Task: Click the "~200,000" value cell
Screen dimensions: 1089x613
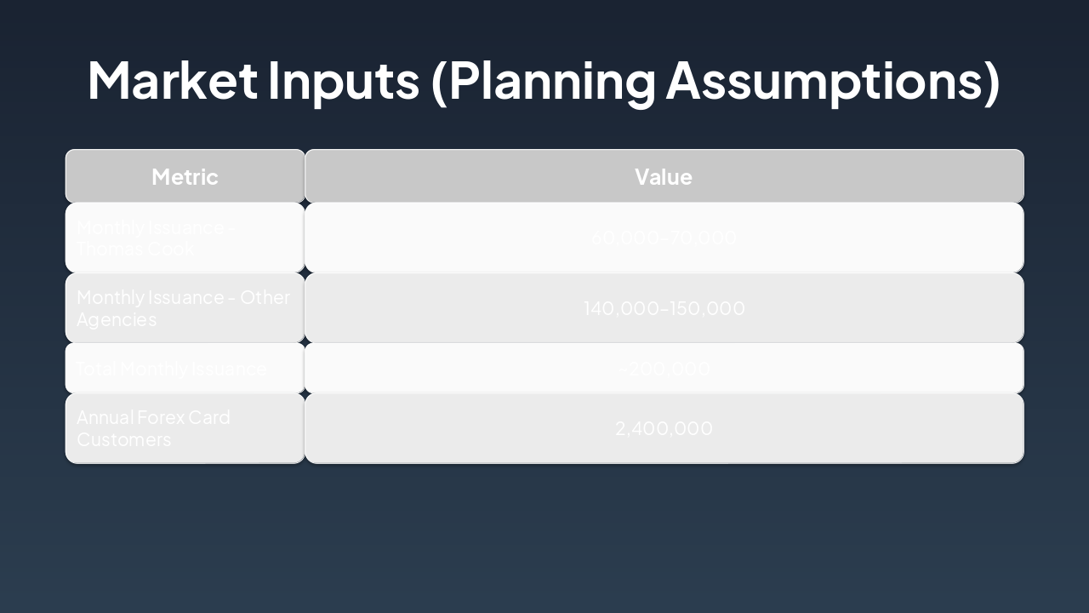Action: coord(664,369)
